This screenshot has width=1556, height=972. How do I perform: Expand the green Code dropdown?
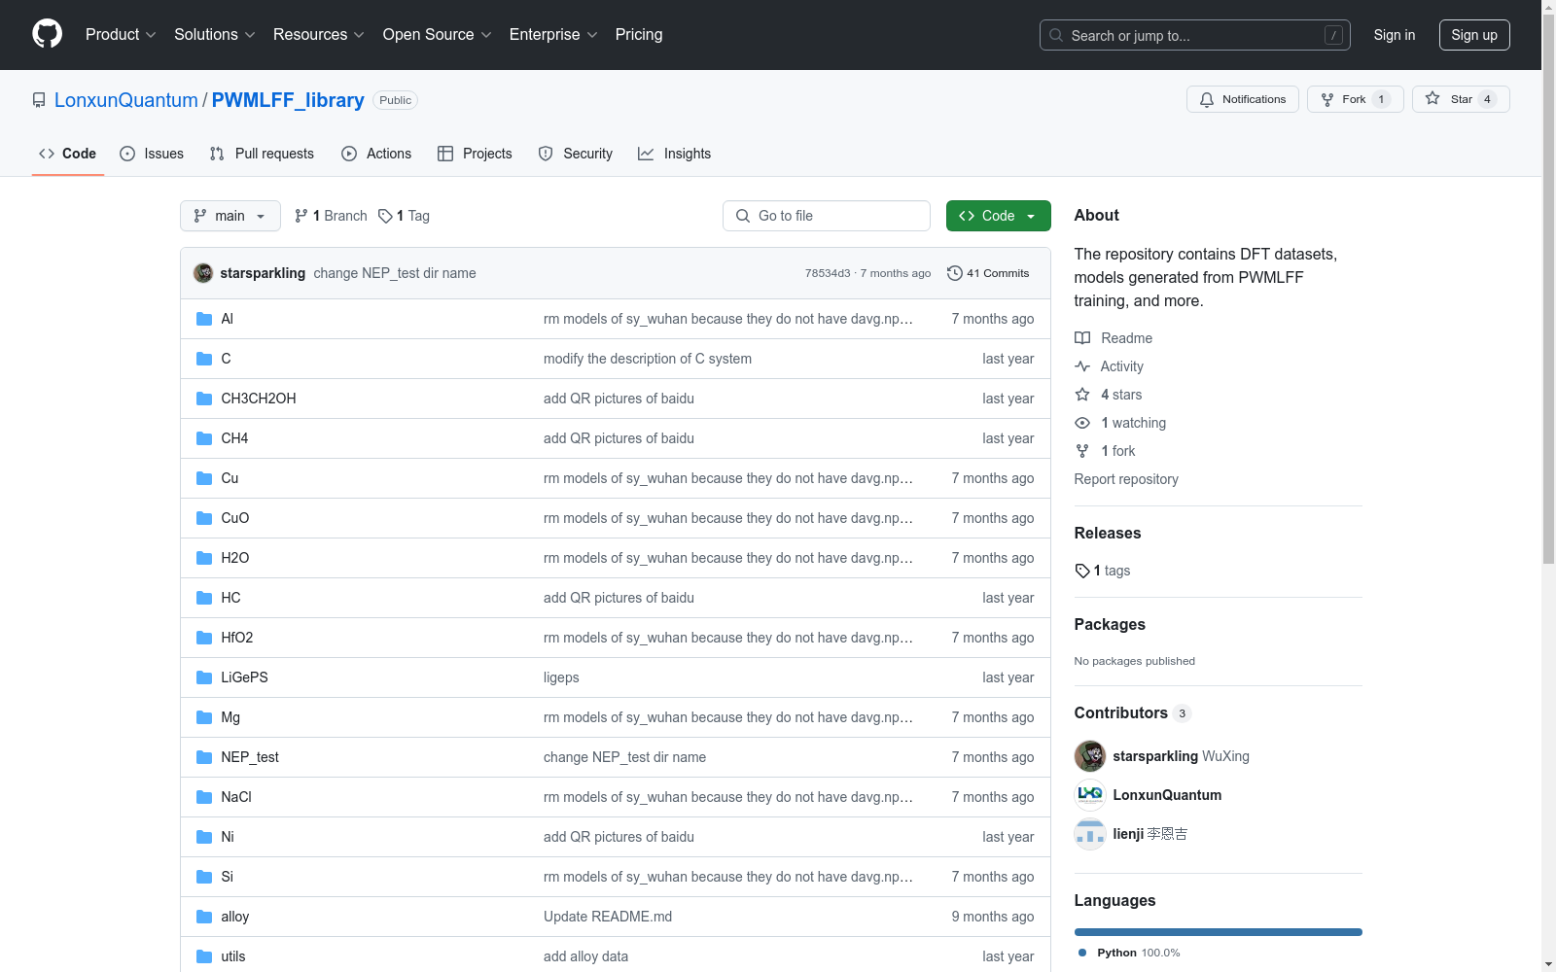point(998,216)
